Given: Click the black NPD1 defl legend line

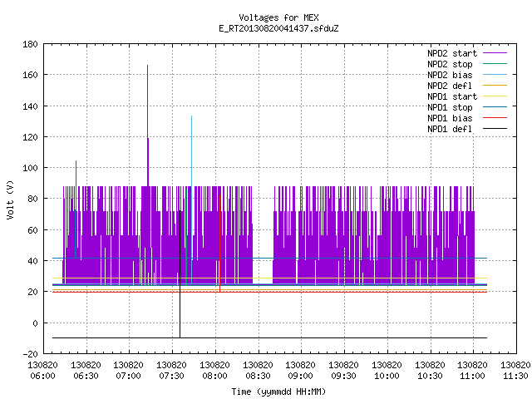Looking at the screenshot, I should point(495,129).
